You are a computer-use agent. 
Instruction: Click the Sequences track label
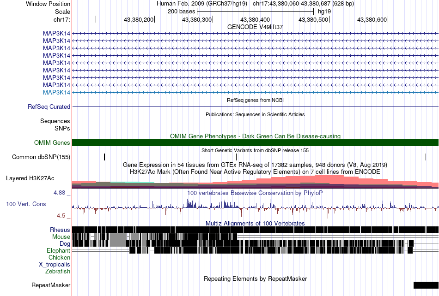(x=55, y=121)
